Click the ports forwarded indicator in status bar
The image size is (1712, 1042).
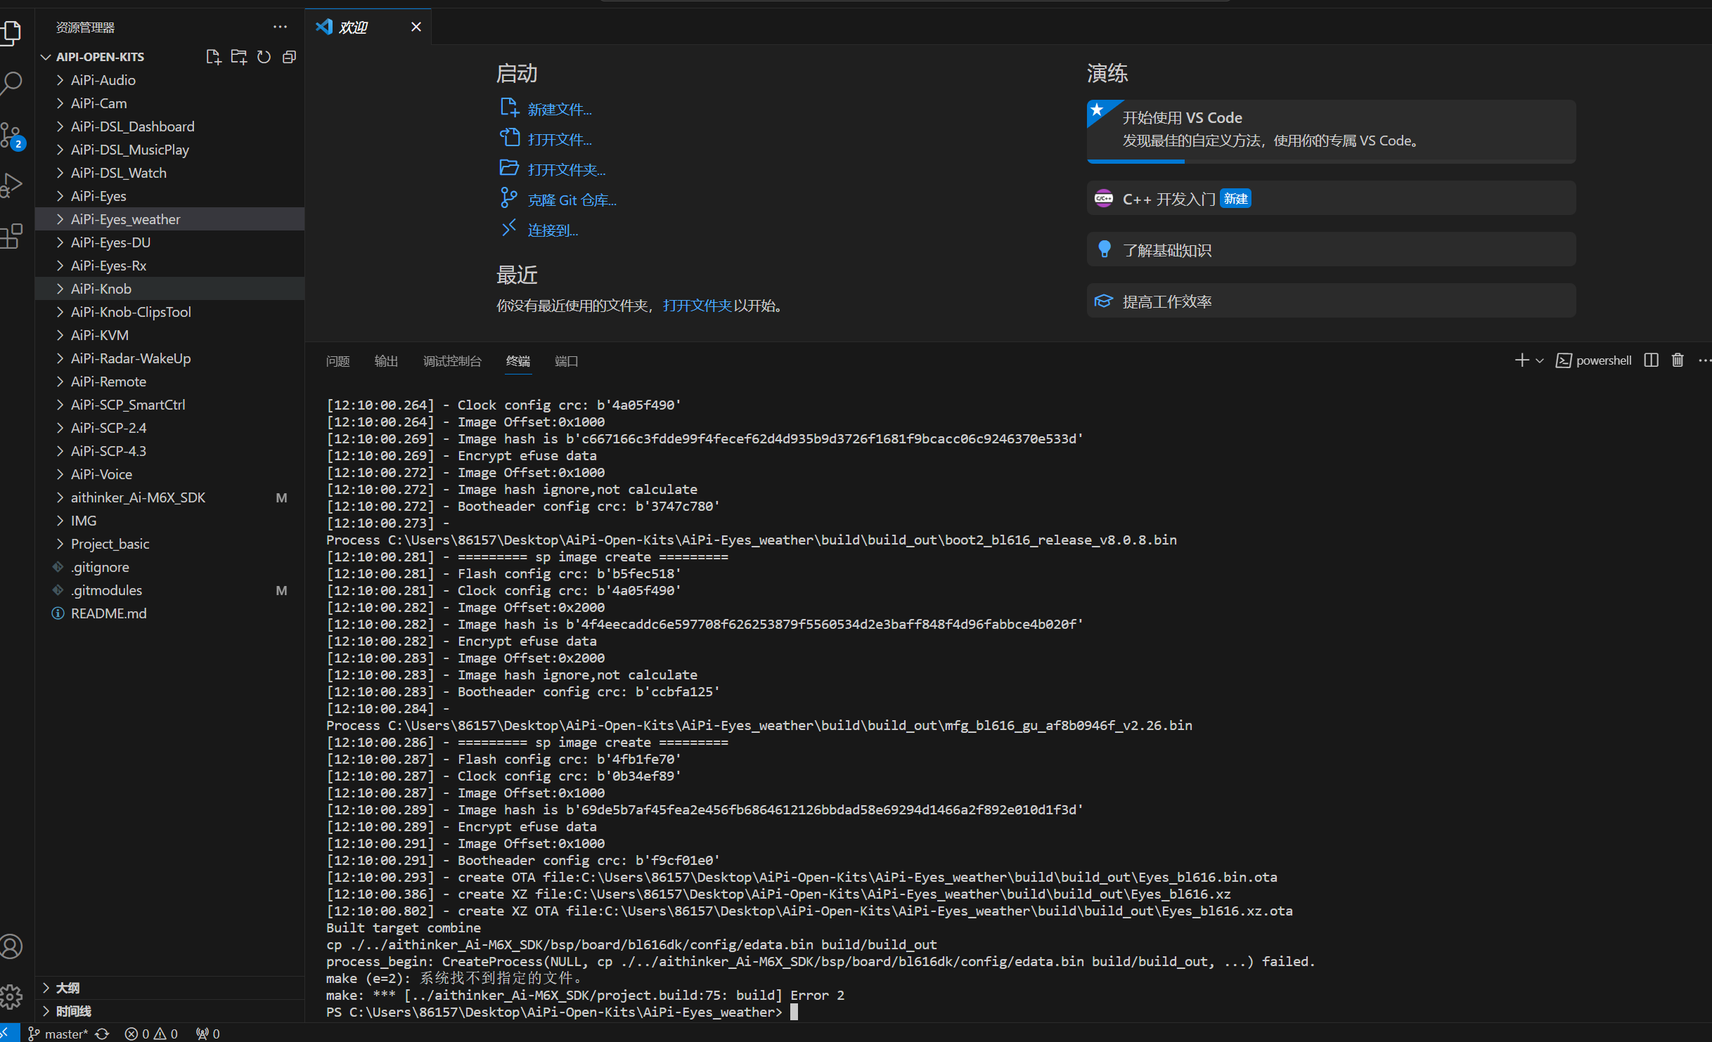(208, 1034)
